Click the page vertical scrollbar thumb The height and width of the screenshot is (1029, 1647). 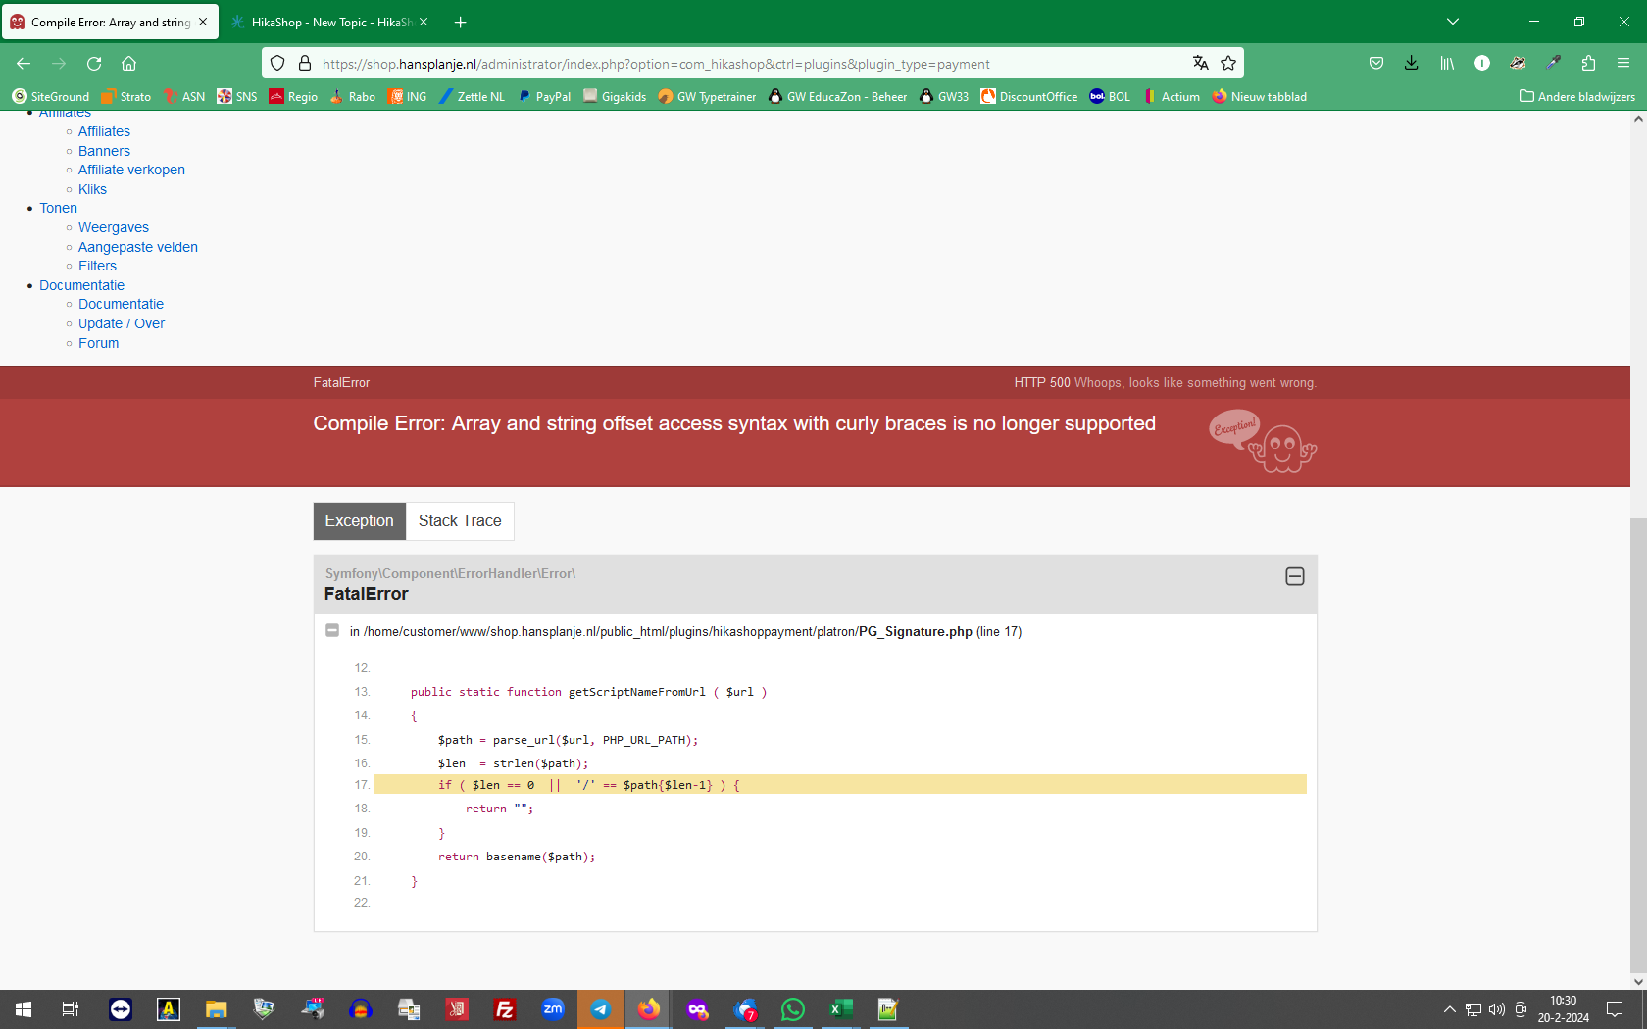tap(1638, 745)
